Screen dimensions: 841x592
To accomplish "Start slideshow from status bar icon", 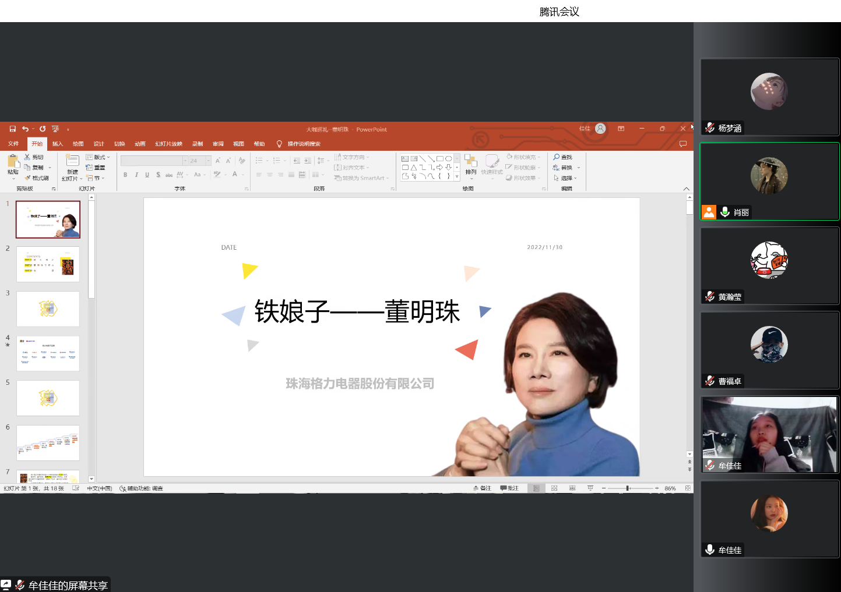I will [x=590, y=488].
